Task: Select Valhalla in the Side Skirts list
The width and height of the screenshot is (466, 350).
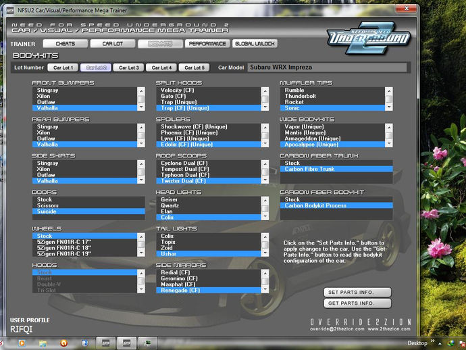Action: pyautogui.click(x=84, y=181)
